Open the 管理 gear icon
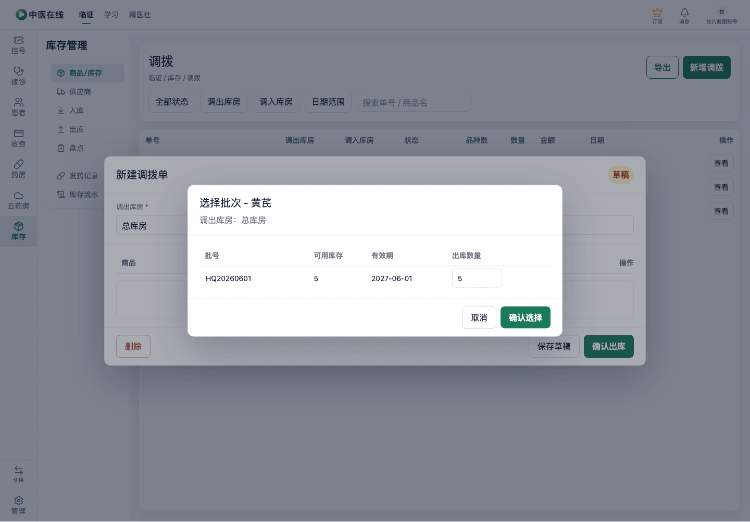 [19, 505]
